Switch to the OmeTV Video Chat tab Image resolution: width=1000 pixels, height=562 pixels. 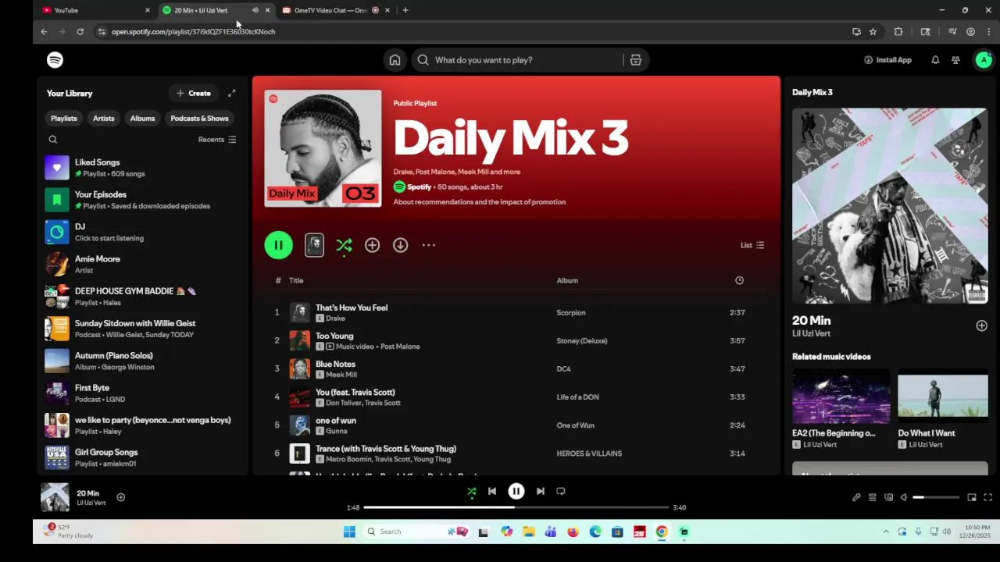click(x=336, y=10)
